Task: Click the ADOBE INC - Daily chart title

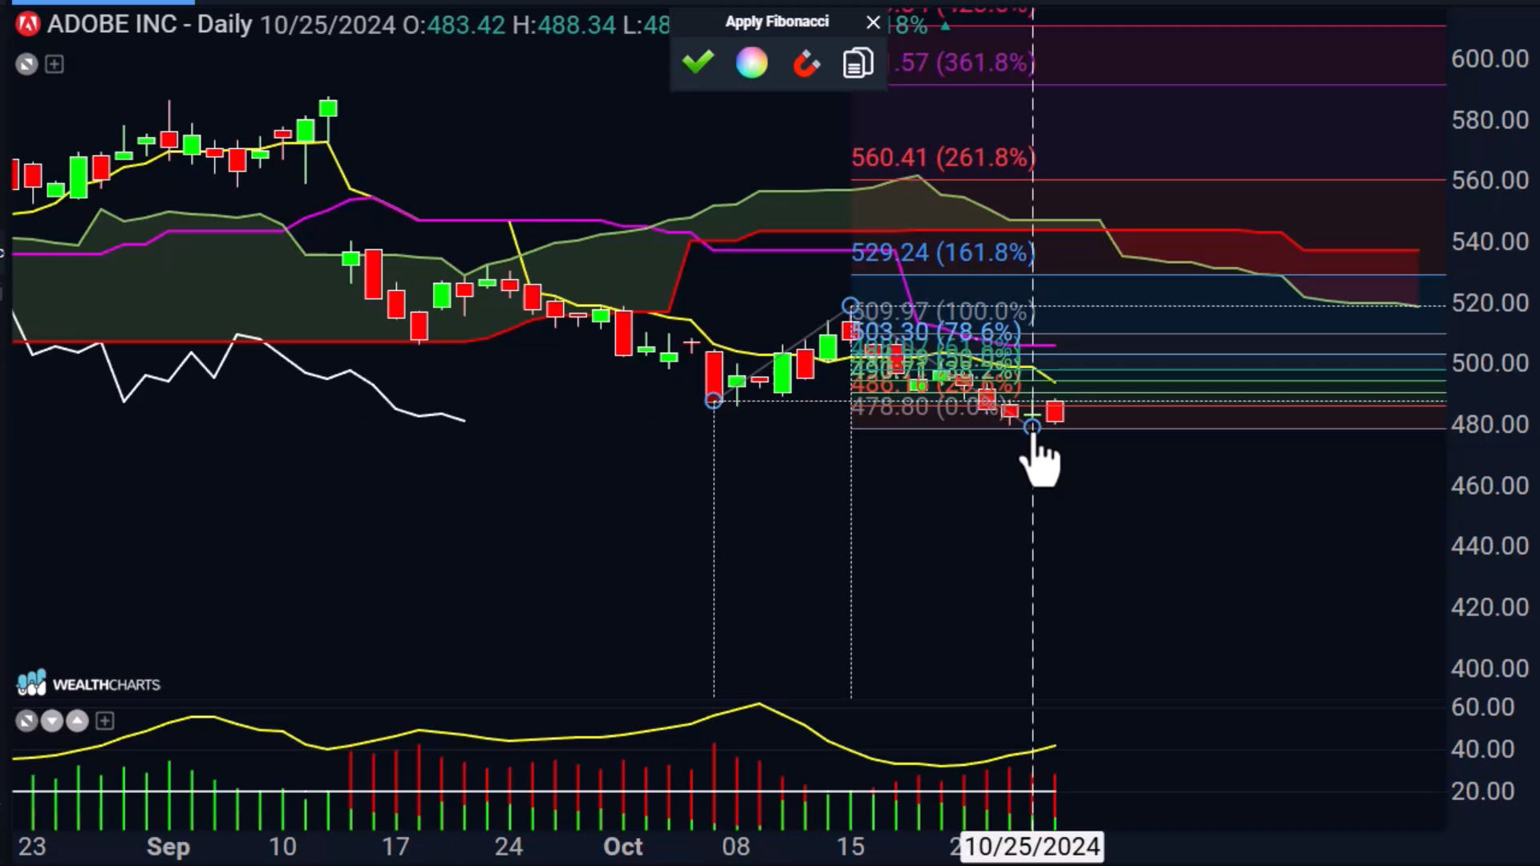Action: point(149,25)
